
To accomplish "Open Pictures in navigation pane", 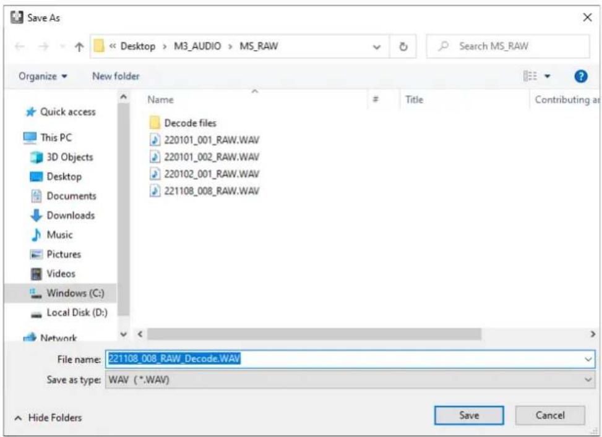I will coord(64,255).
